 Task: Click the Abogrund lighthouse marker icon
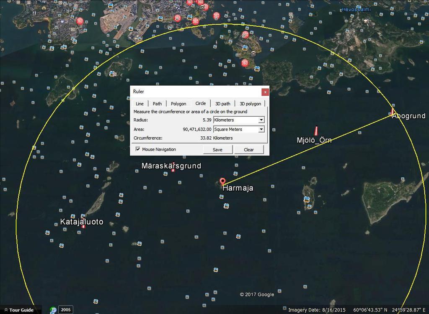click(392, 111)
